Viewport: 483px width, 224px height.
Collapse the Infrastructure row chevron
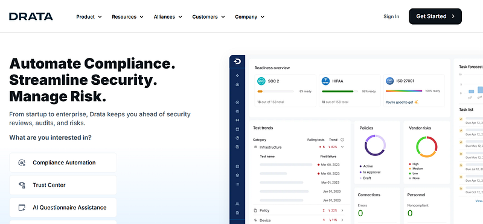[x=342, y=147]
